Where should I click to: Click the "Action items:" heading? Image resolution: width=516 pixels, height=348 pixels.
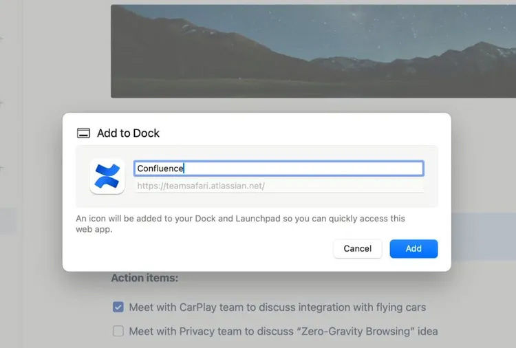tap(144, 278)
